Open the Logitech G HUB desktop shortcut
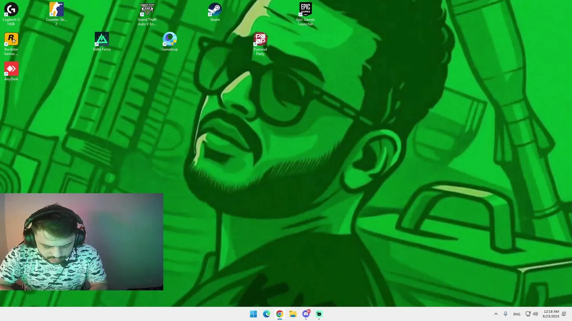This screenshot has width=572, height=321. tap(11, 14)
